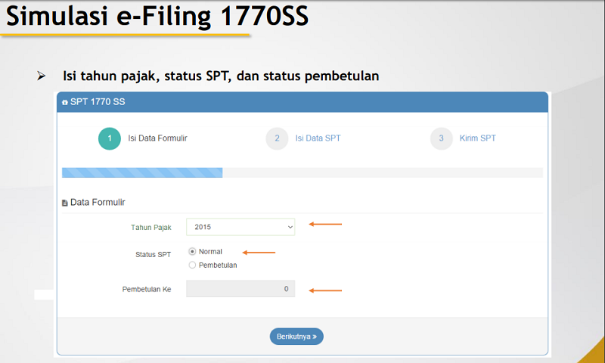Image resolution: width=605 pixels, height=363 pixels.
Task: Click the SPT 1770 SS header title
Action: coord(98,102)
